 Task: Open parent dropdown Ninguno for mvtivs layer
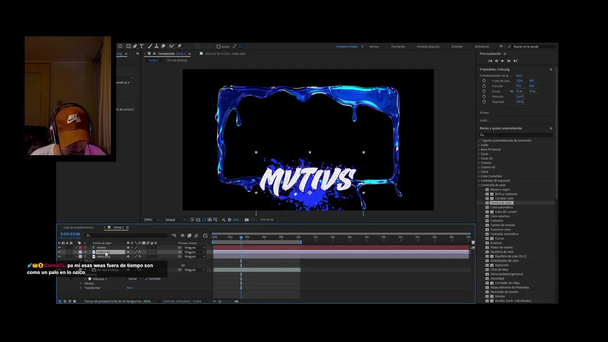coord(195,247)
